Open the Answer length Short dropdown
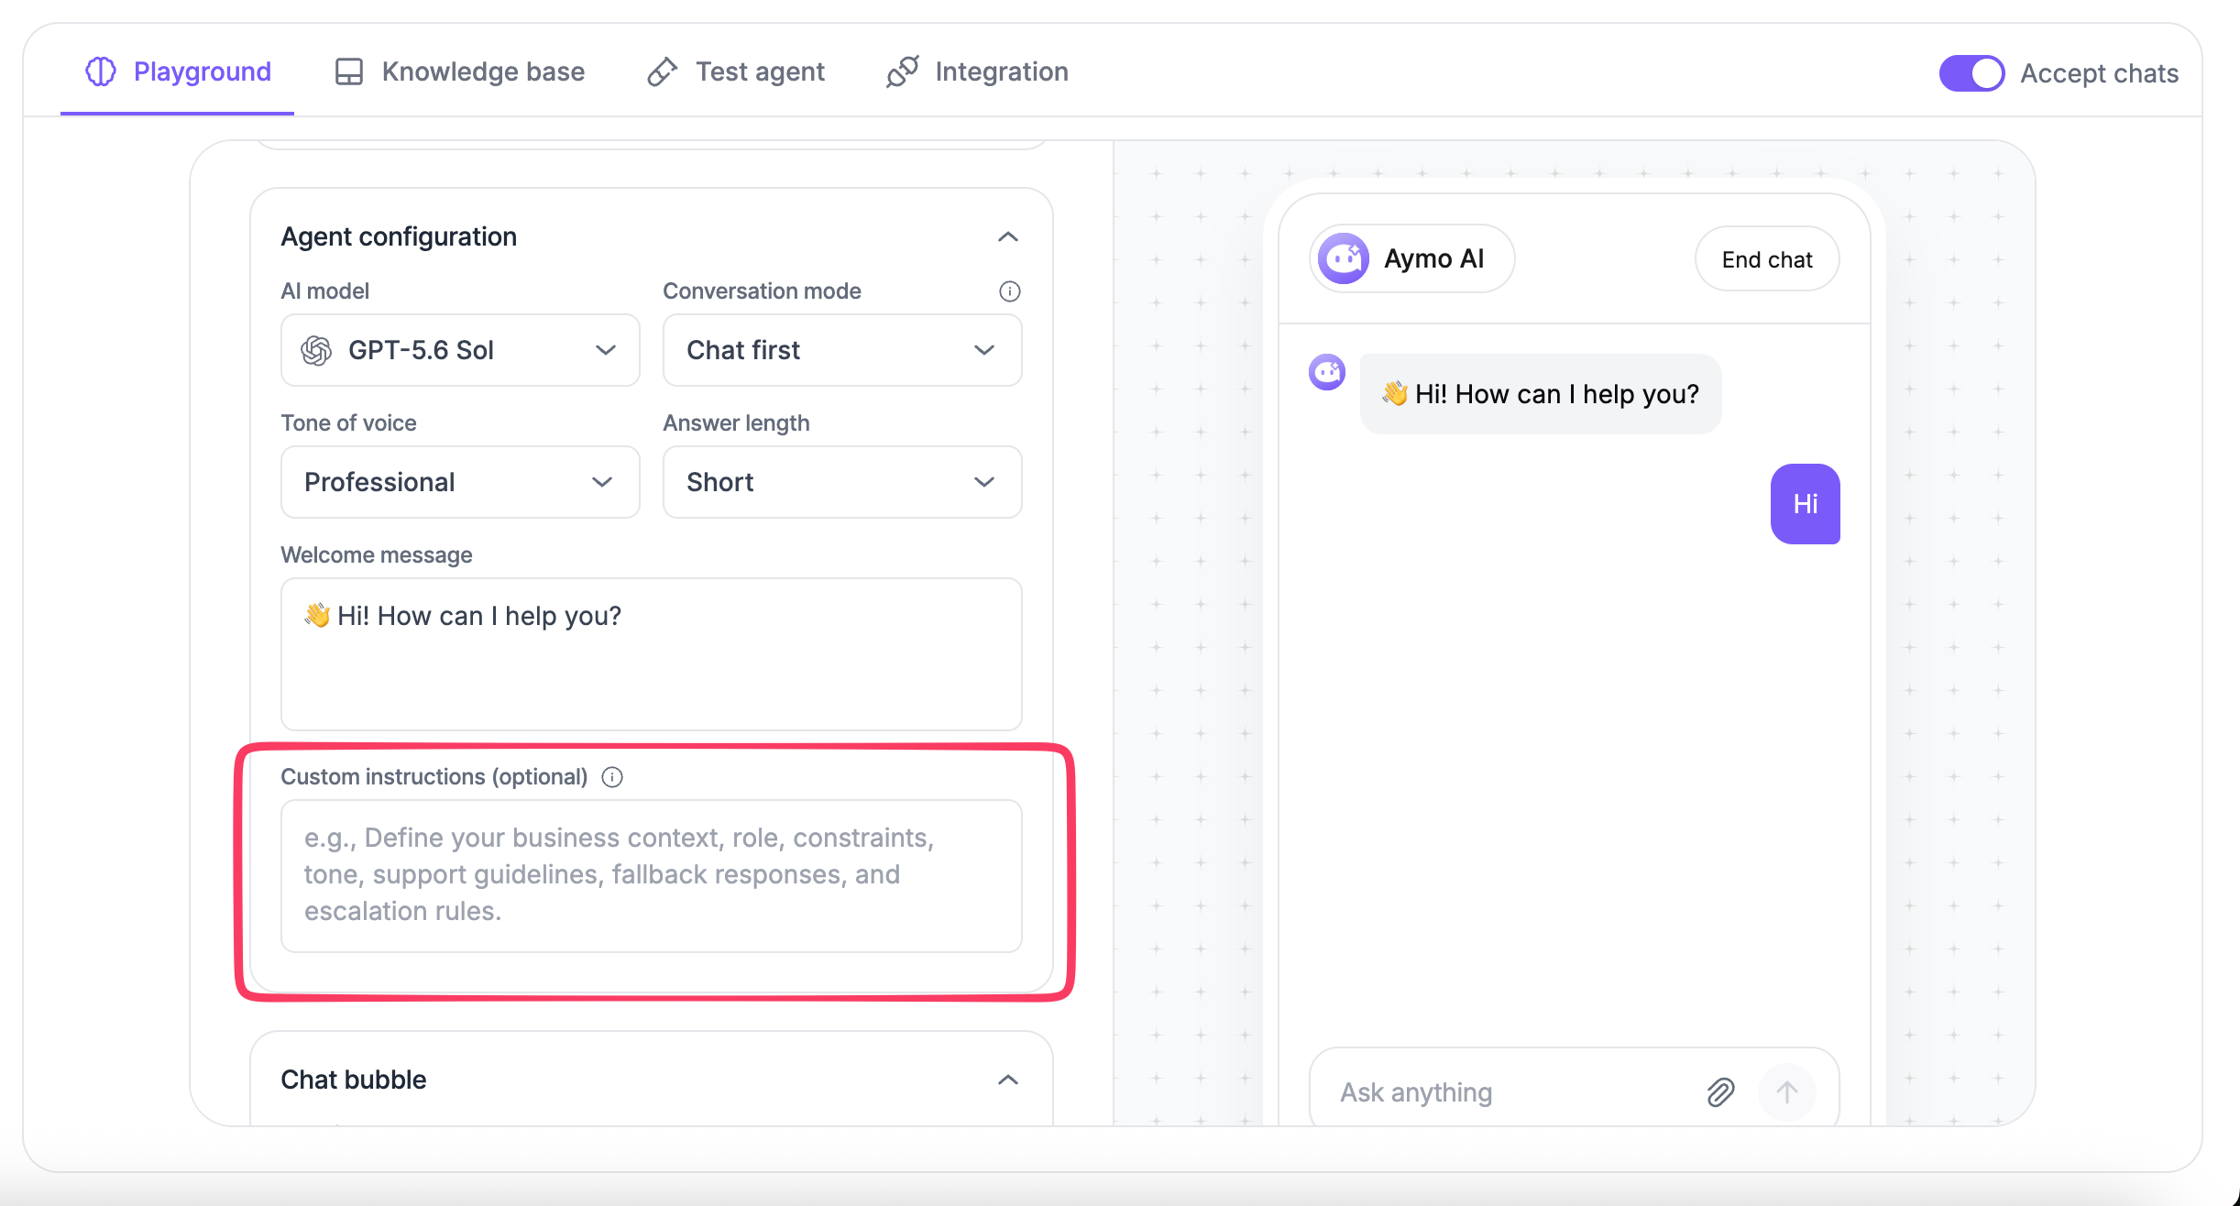 (x=842, y=482)
